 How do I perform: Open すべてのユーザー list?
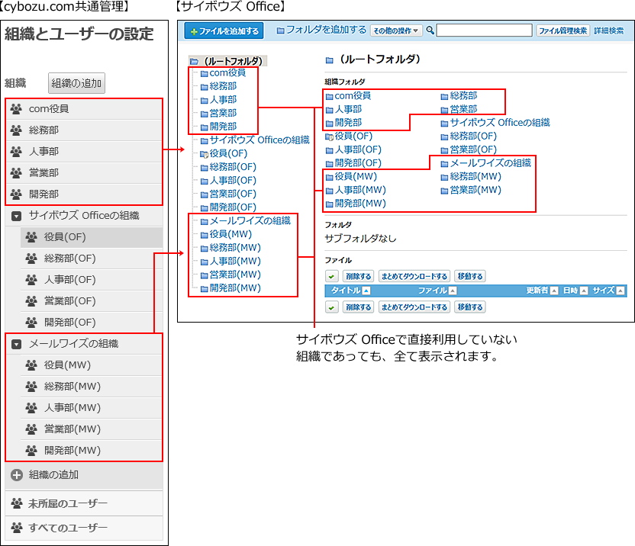(84, 528)
